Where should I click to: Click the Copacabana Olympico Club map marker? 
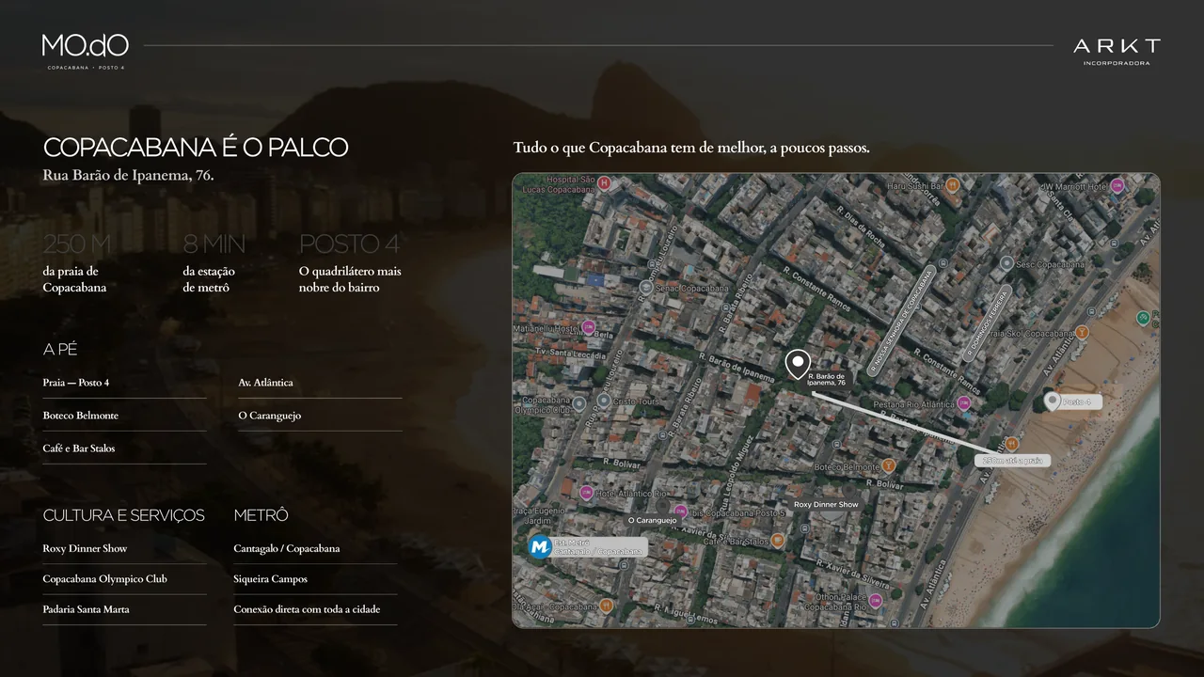click(579, 404)
